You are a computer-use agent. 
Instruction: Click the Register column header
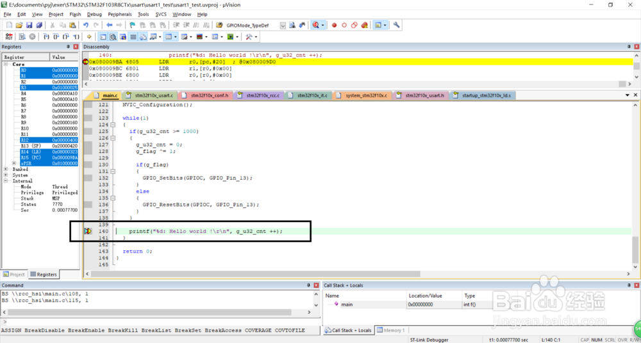click(x=26, y=57)
